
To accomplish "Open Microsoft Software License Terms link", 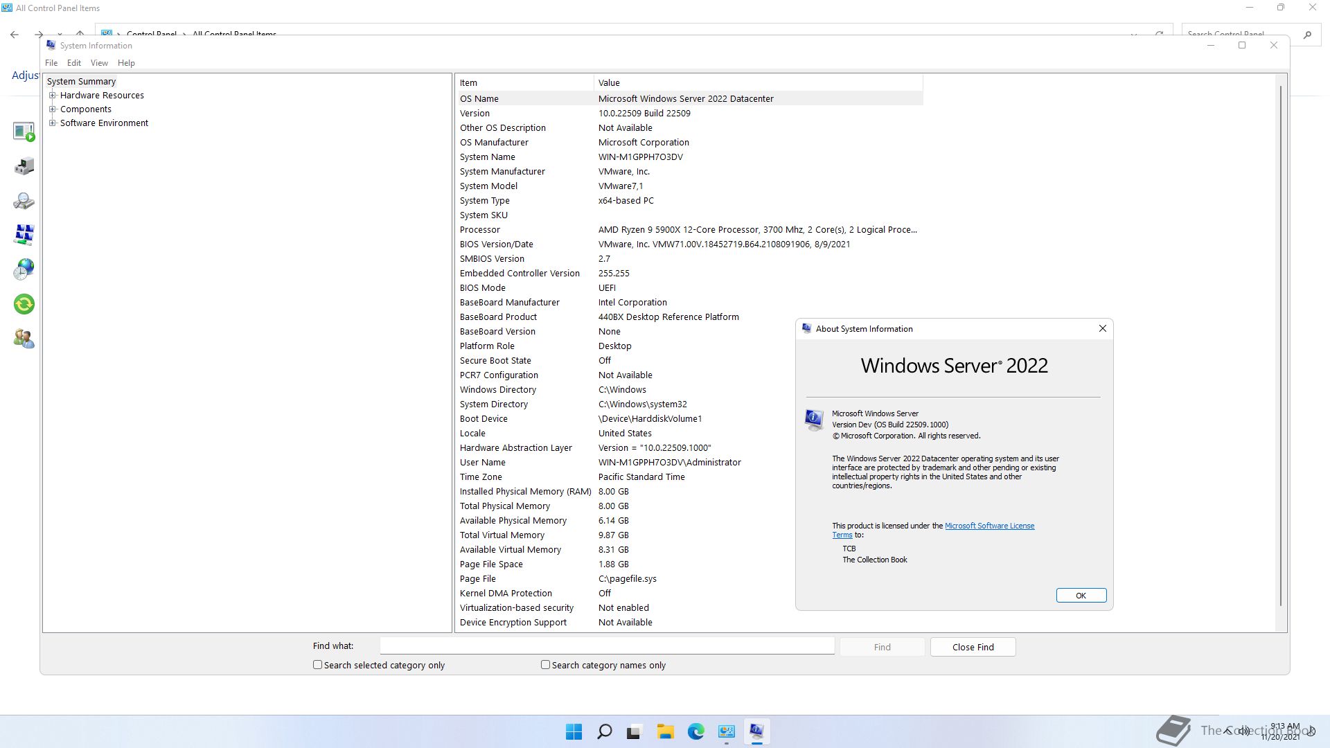I will click(x=989, y=526).
